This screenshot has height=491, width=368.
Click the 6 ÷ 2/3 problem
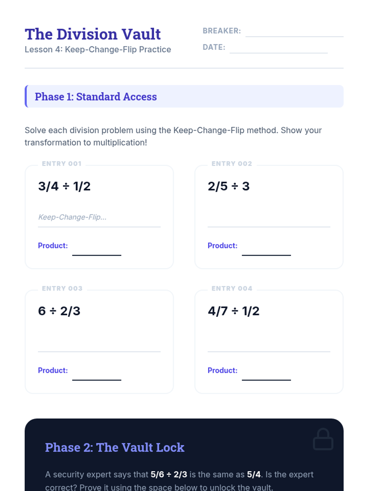[59, 311]
